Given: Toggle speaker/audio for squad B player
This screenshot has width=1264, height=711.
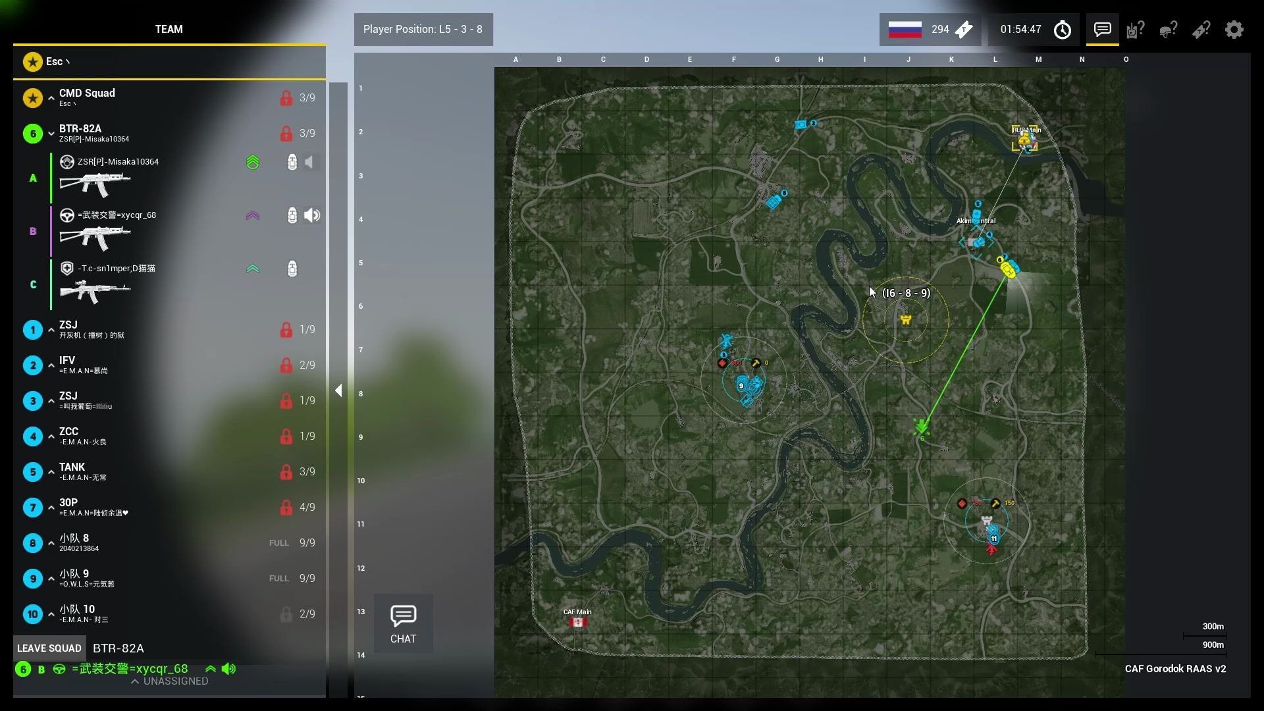Looking at the screenshot, I should (313, 215).
